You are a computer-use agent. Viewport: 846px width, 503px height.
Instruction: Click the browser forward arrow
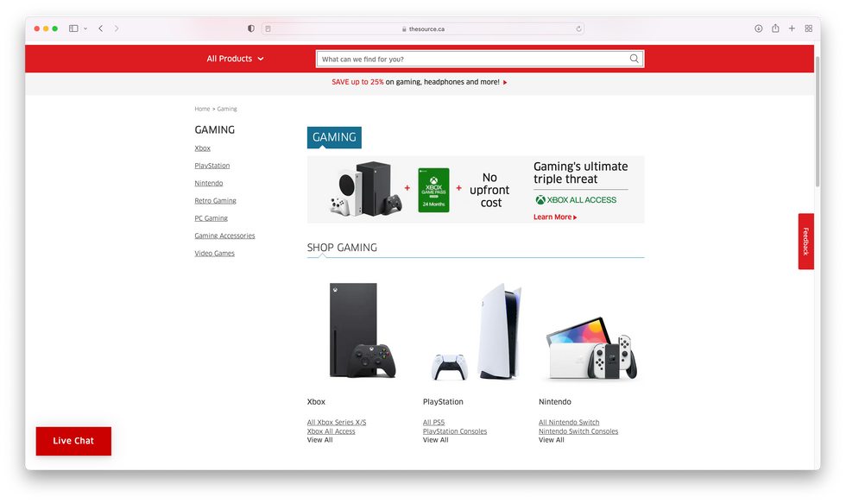[x=117, y=28]
